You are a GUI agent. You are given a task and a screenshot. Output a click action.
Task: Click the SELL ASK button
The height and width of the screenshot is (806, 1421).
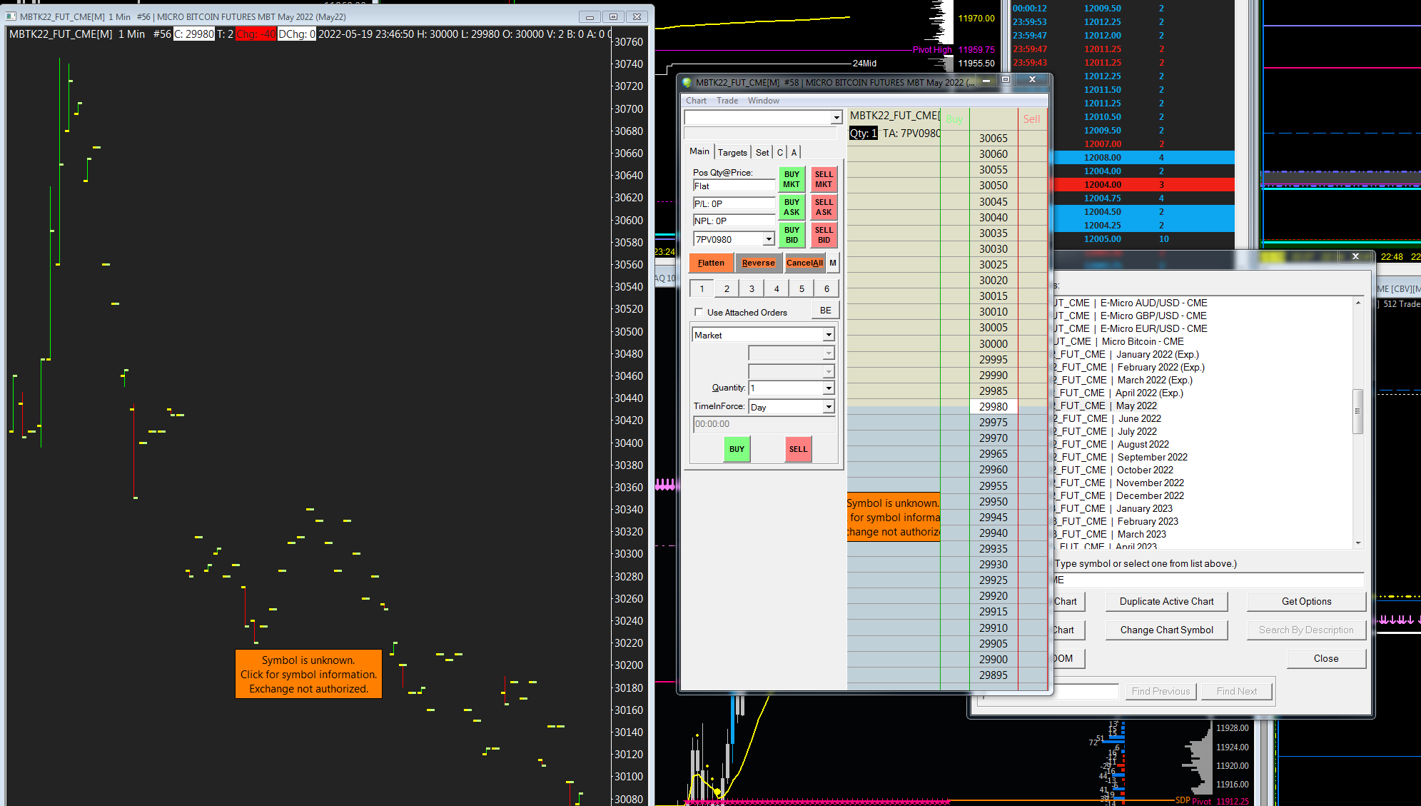coord(824,207)
